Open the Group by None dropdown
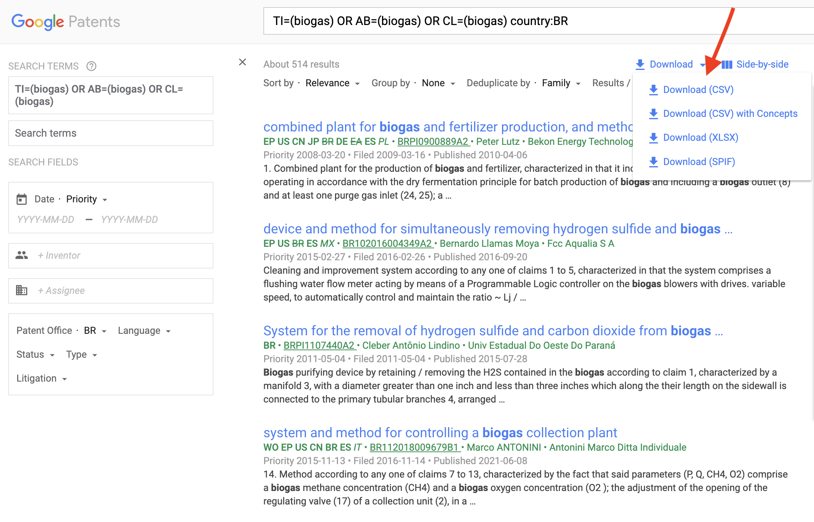 [438, 83]
